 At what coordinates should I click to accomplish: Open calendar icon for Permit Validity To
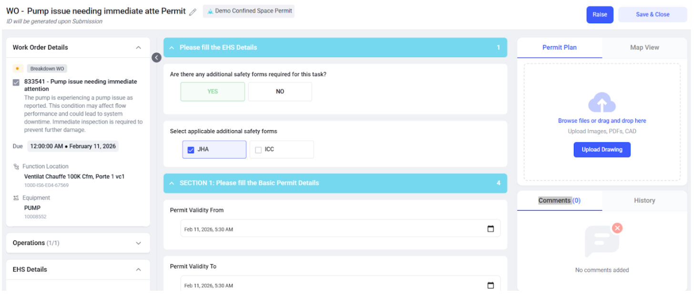pyautogui.click(x=490, y=285)
